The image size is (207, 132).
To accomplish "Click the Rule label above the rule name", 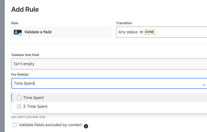I will tap(15, 23).
